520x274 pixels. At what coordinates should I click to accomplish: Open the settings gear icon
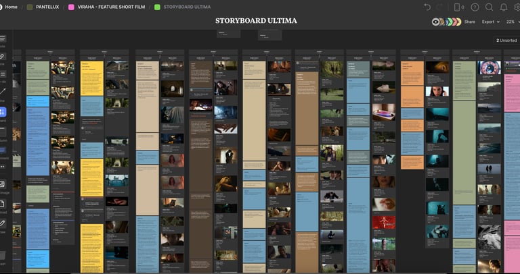(x=517, y=7)
